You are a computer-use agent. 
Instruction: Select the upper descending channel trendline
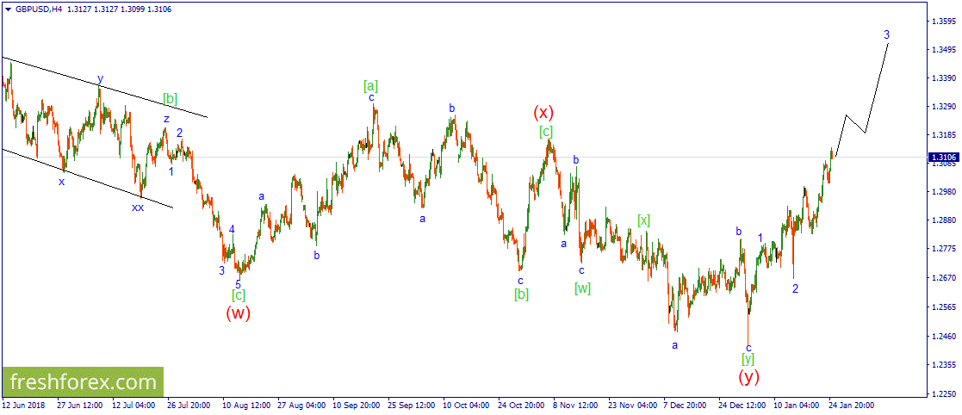(x=104, y=87)
